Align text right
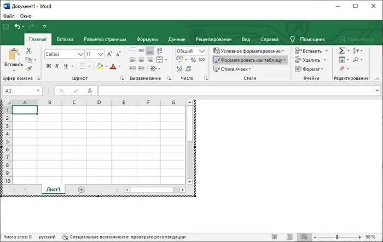 coord(150,60)
